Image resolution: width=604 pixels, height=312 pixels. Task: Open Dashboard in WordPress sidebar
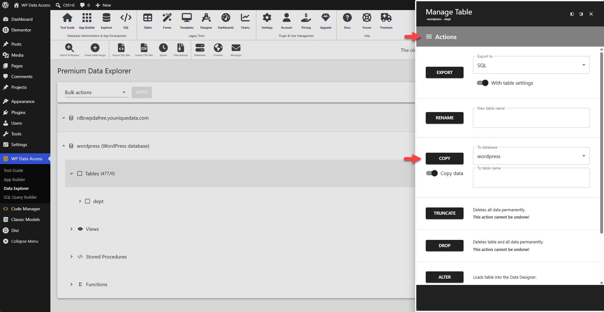[x=25, y=19]
